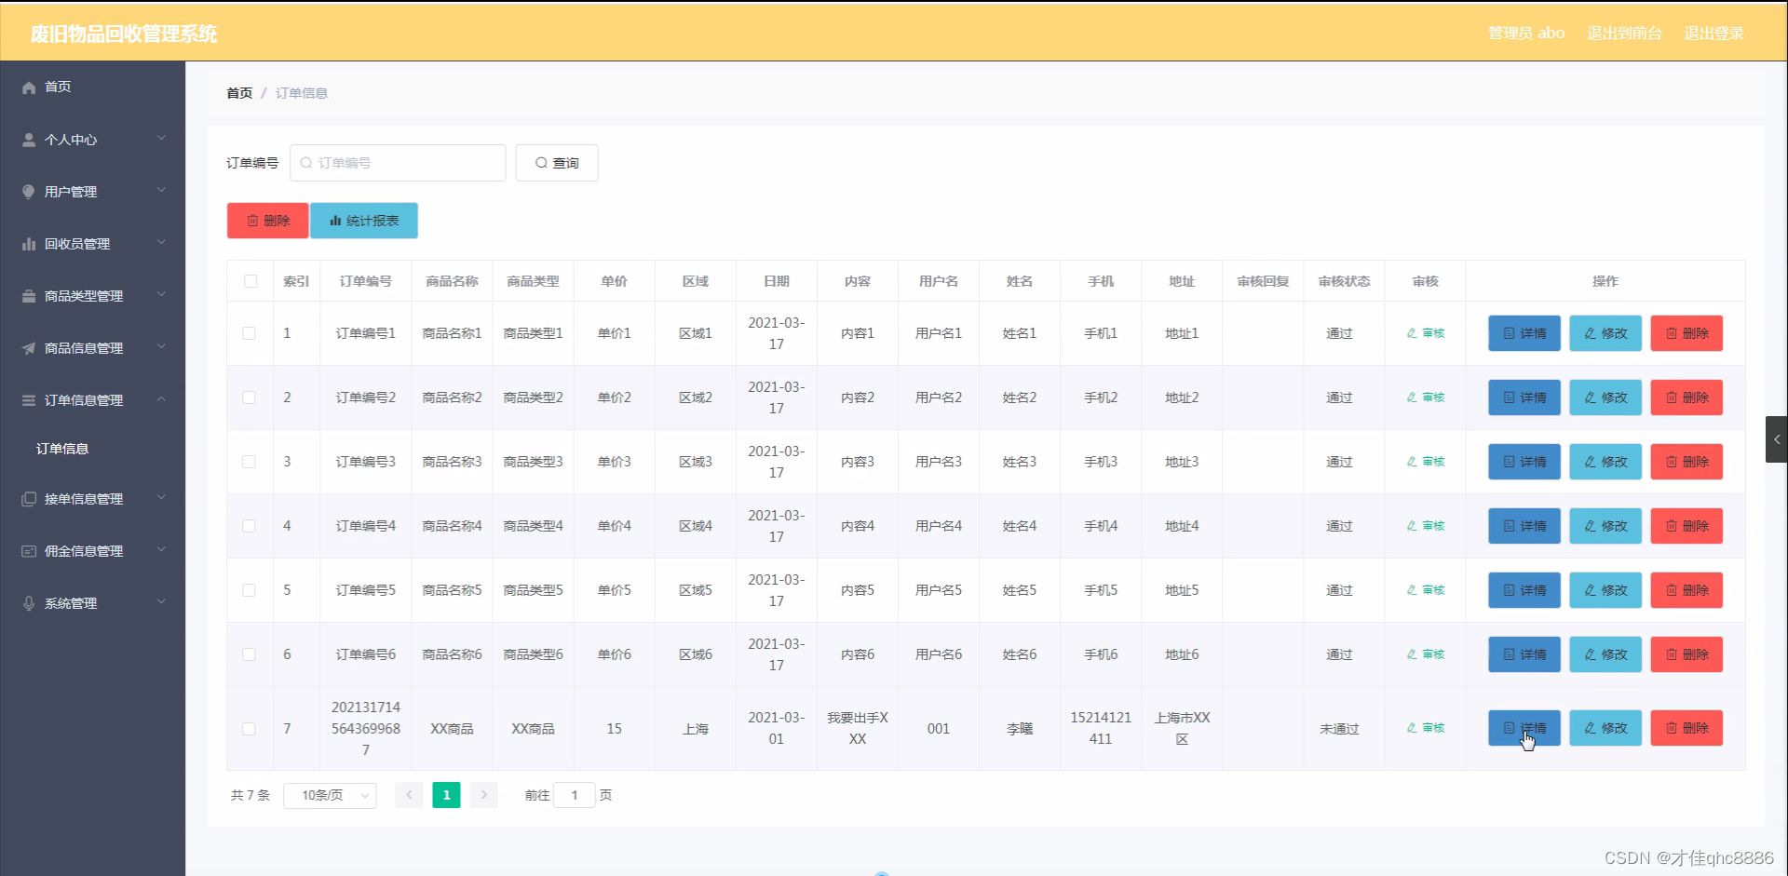The image size is (1788, 876).
Task: Check the box for row 订单编号5
Action: pyautogui.click(x=249, y=590)
